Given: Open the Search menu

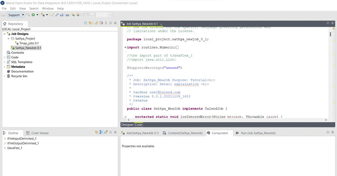Looking at the screenshot, I should coord(34,9).
